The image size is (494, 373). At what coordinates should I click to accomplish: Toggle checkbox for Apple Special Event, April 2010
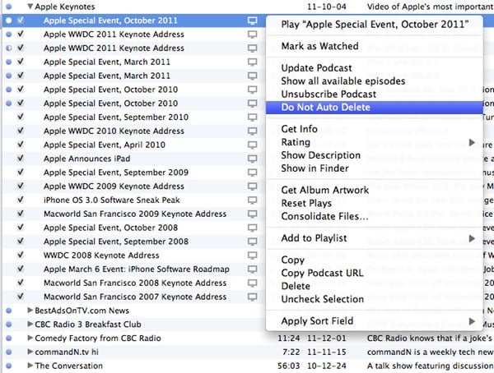pyautogui.click(x=21, y=145)
